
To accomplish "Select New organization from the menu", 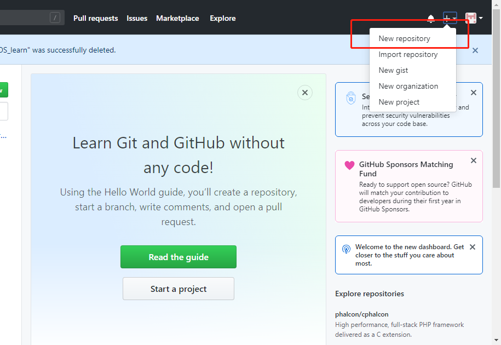I will tap(409, 86).
